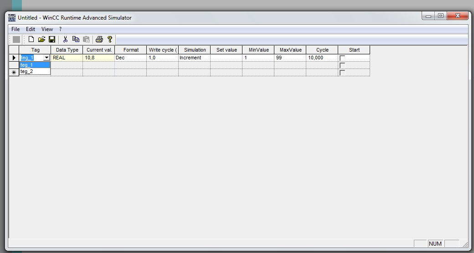Select the Increment simulation cell
The height and width of the screenshot is (253, 474).
pyautogui.click(x=194, y=58)
